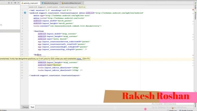Open the TODO tool window at bottom left
Image resolution: width=197 pixels, height=111 pixels.
pyautogui.click(x=3, y=110)
